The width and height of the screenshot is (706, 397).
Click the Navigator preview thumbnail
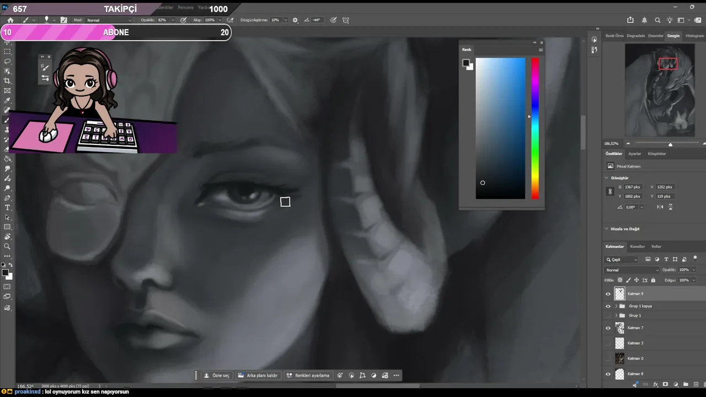click(660, 90)
